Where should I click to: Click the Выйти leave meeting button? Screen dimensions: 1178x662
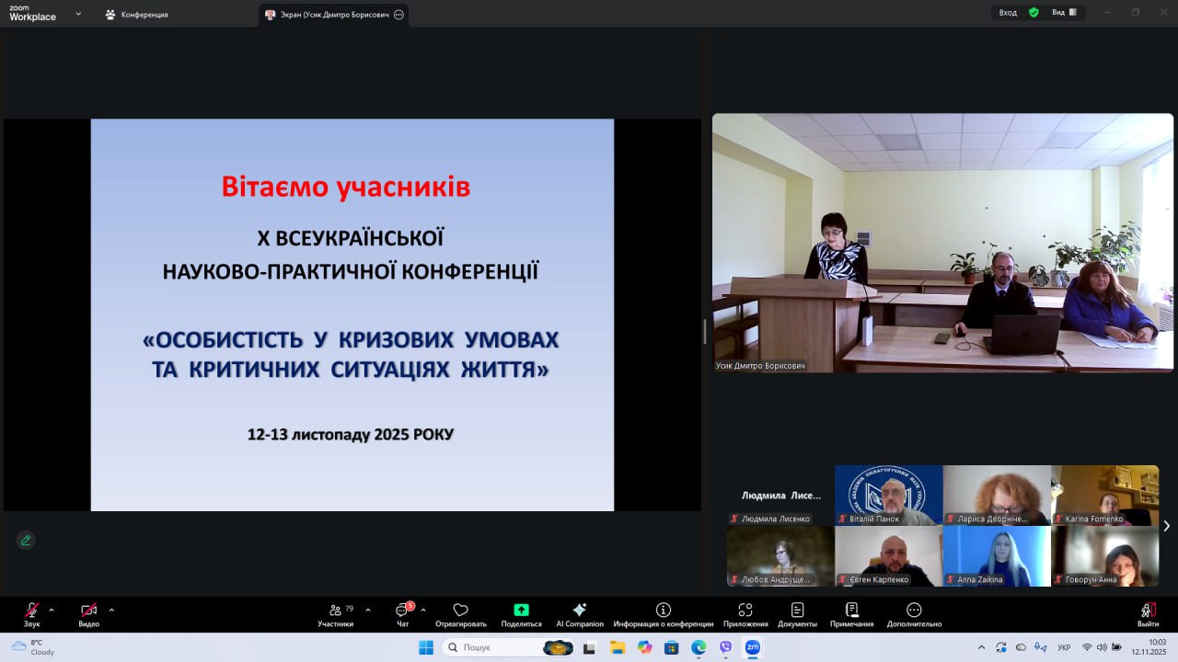click(1148, 614)
